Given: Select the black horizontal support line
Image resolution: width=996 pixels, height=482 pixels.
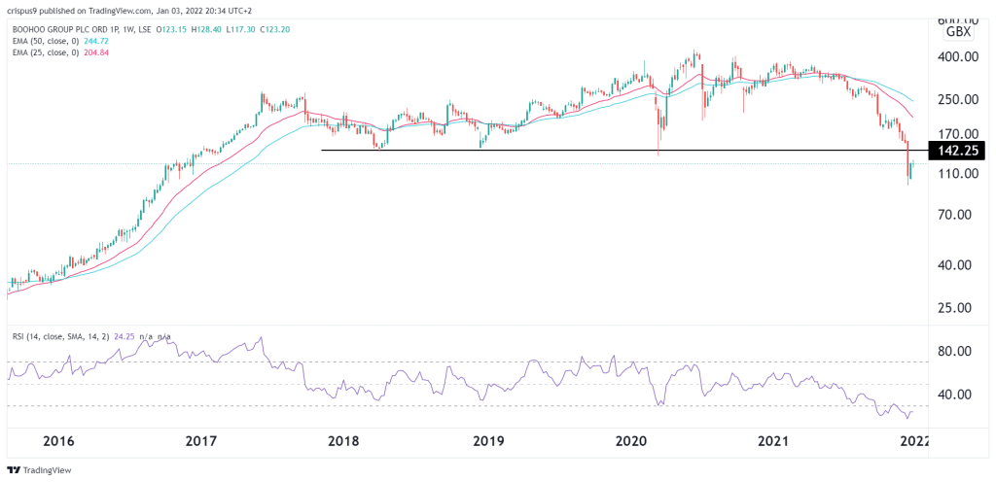Looking at the screenshot, I should [x=624, y=151].
